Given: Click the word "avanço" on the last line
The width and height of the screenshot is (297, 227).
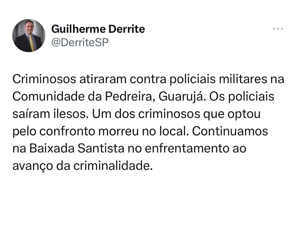Looking at the screenshot, I should [32, 166].
